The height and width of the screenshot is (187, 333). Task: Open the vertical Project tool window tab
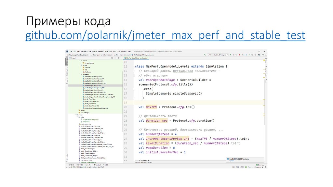(67, 61)
